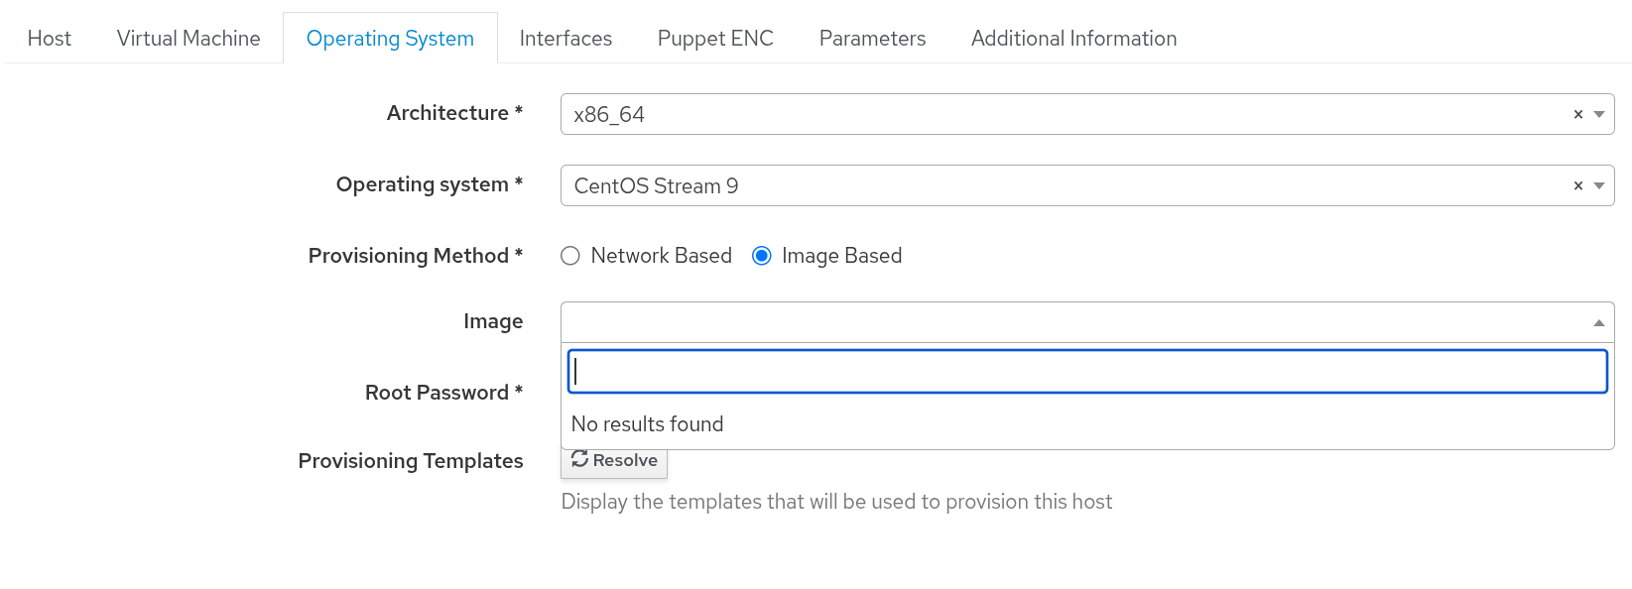This screenshot has height=589, width=1632.
Task: Switch to the Host tab
Action: point(50,39)
